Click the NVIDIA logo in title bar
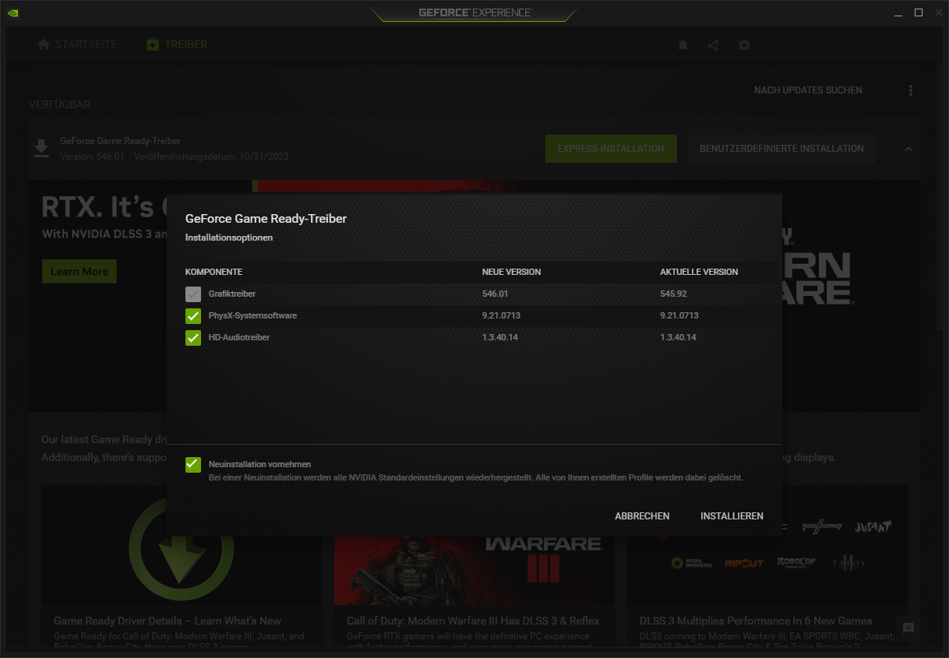949x658 pixels. point(12,12)
